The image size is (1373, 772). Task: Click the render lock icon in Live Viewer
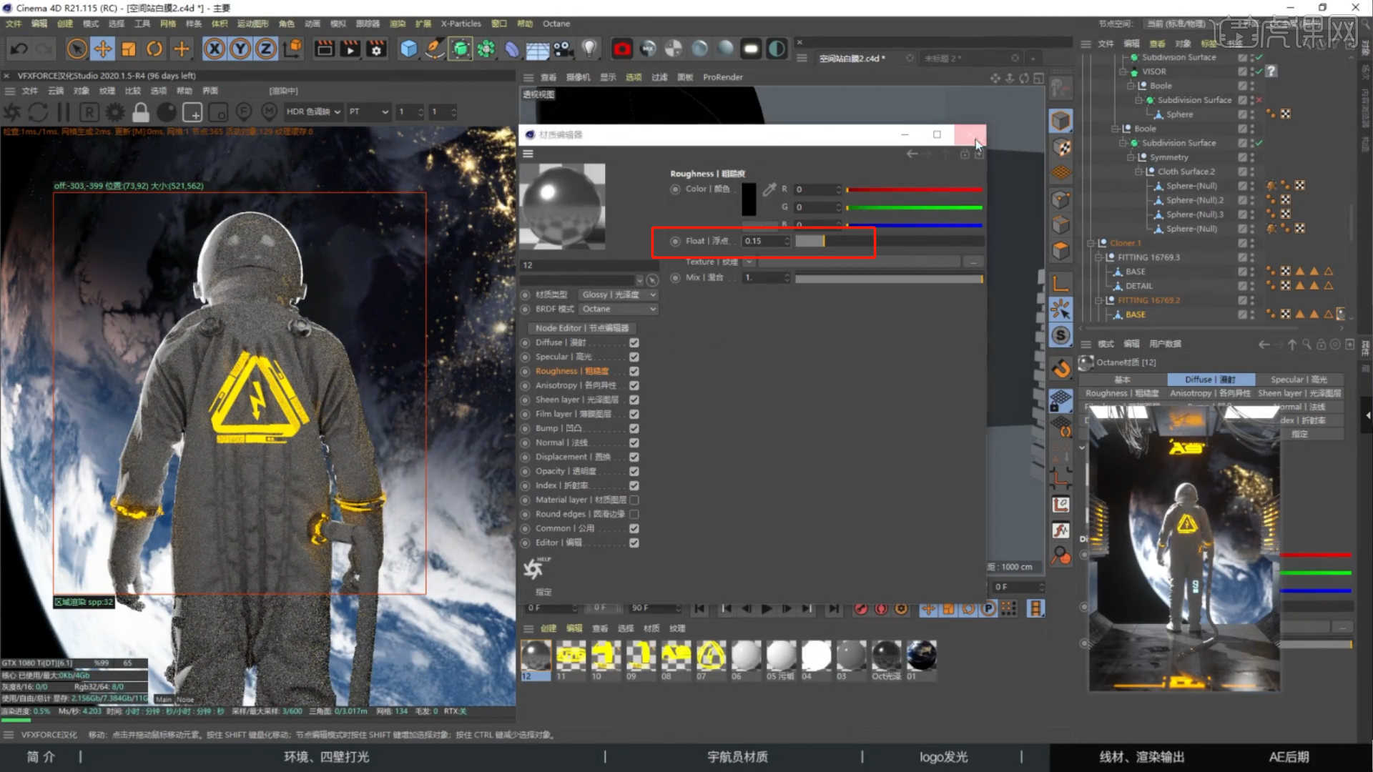pyautogui.click(x=141, y=112)
